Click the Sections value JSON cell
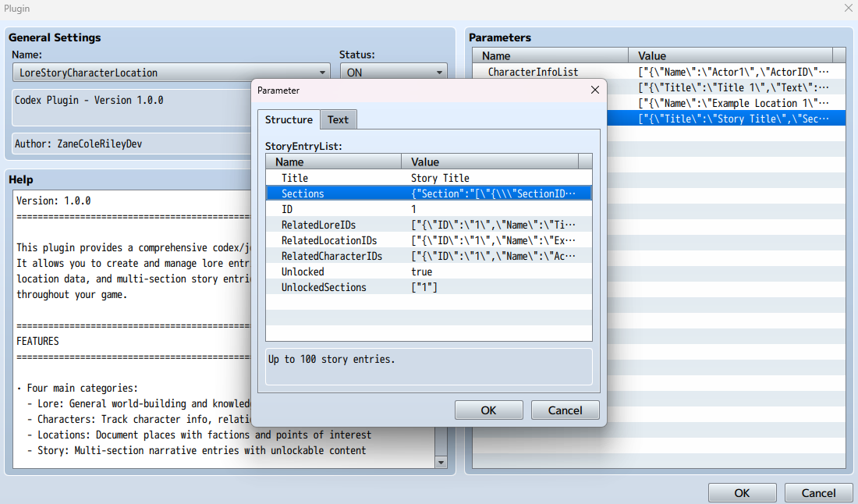 click(493, 193)
